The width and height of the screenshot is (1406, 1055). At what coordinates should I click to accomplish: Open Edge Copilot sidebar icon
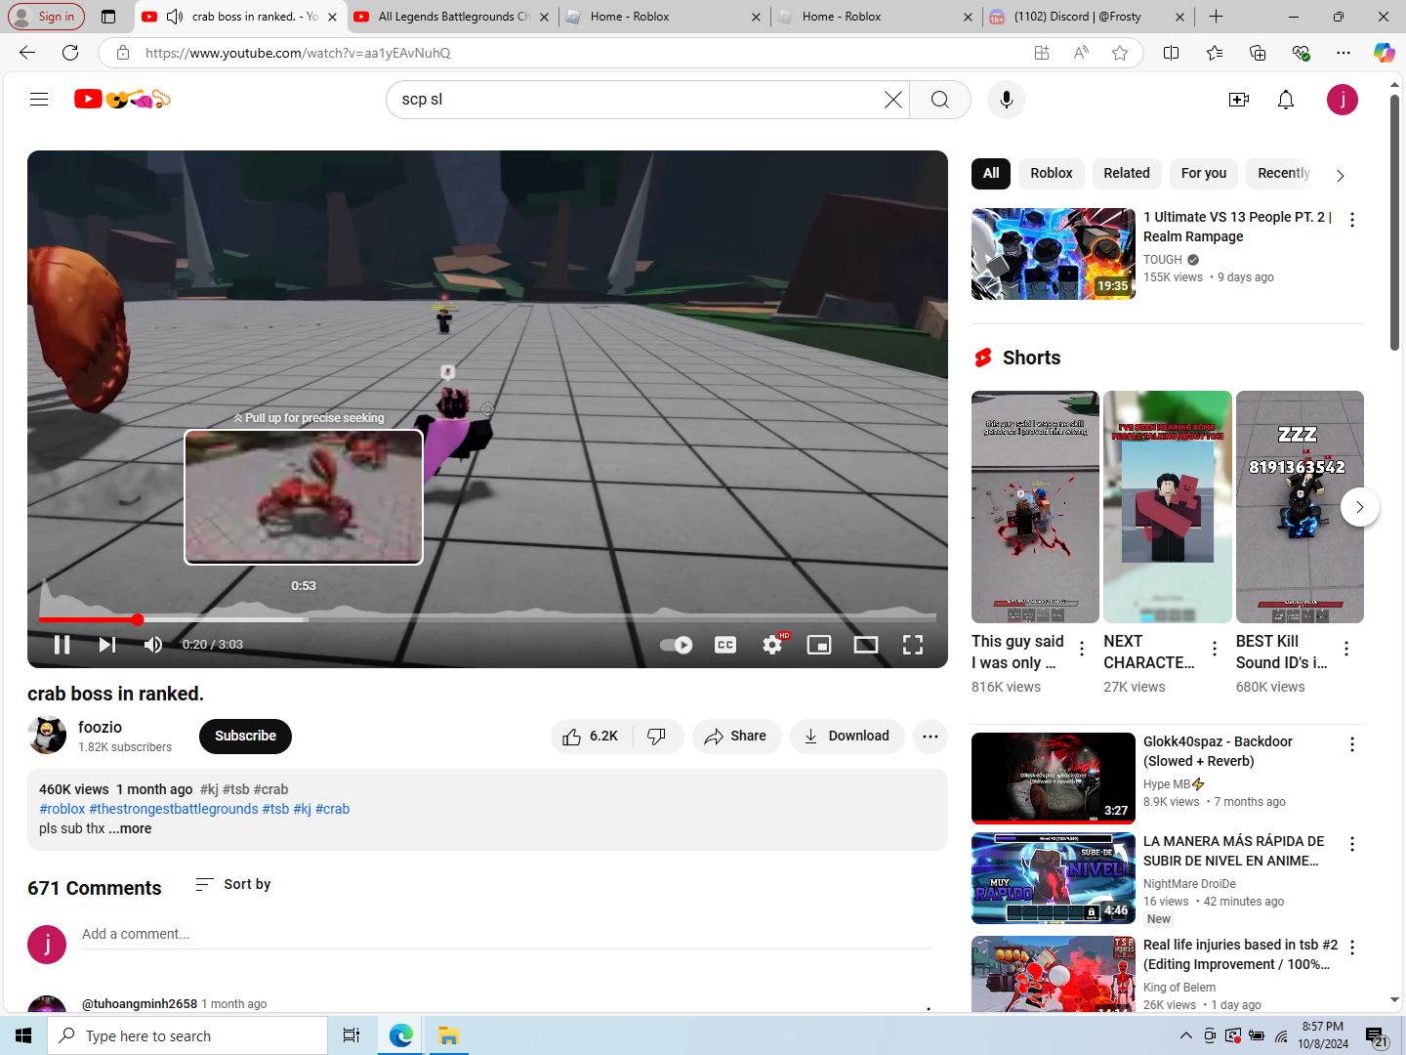point(1384,53)
